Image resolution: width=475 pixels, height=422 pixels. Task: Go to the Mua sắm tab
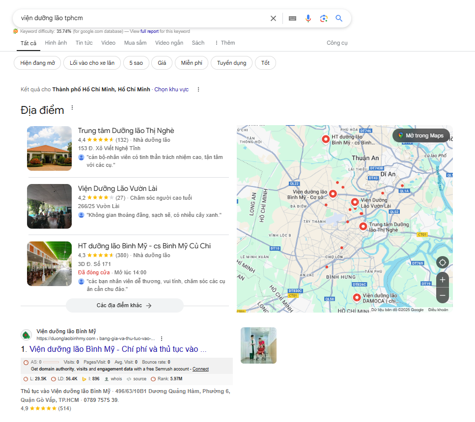coord(136,43)
